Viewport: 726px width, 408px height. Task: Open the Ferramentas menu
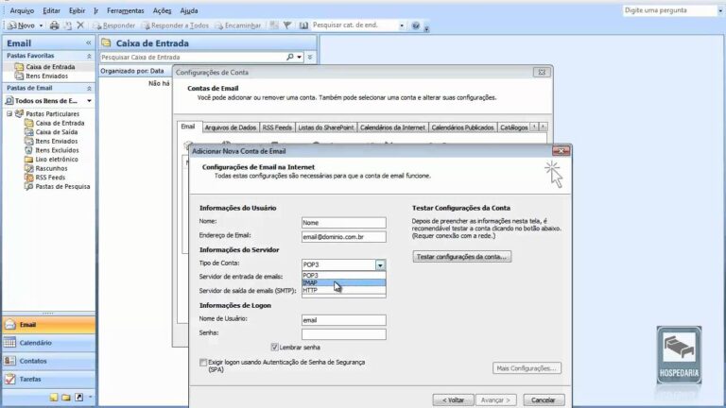(126, 10)
